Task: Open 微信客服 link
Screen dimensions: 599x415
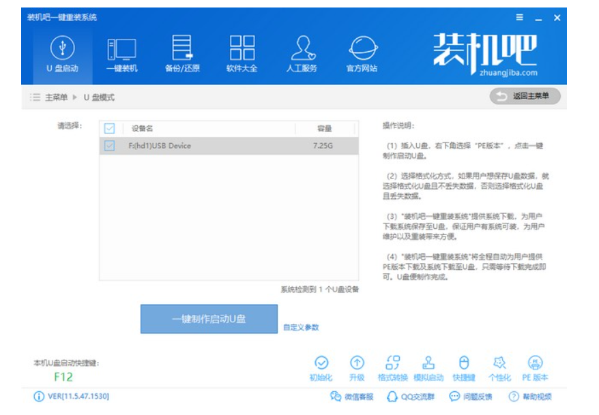Action: click(x=351, y=397)
